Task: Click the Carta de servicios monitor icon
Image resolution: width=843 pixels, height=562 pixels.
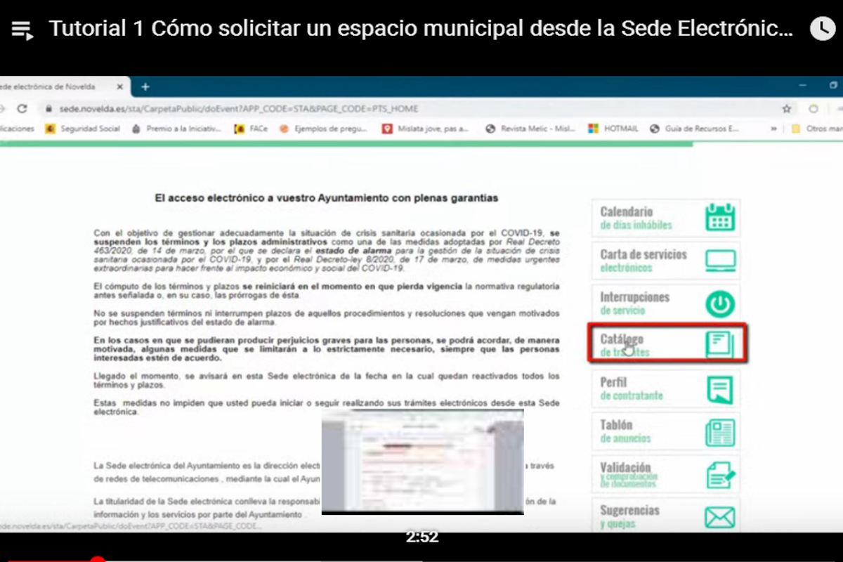Action: pyautogui.click(x=719, y=261)
